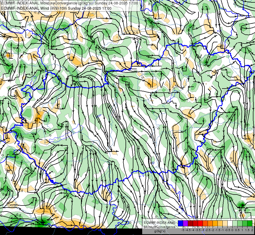Select the darkest red legend swatch, -4.5 to -4
Image resolution: width=255 pixels, height=235 pixels.
190,224
